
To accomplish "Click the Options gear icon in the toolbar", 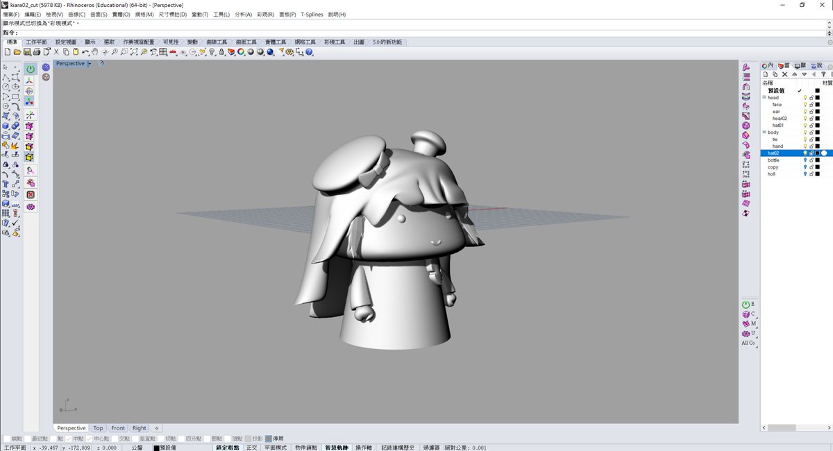I will point(289,51).
